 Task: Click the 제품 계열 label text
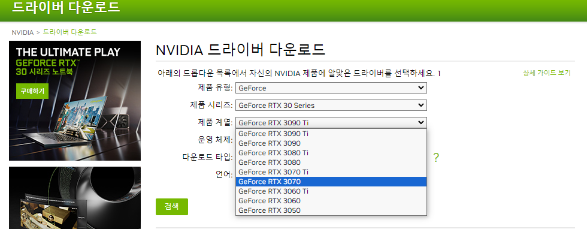(215, 122)
